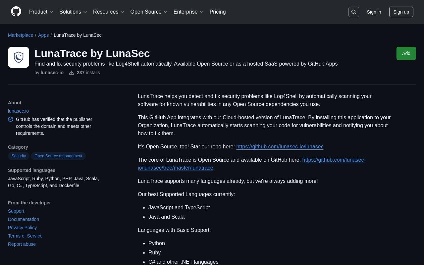The image size is (424, 265).
Task: Visit the lunasec.io website link
Action: point(18,111)
